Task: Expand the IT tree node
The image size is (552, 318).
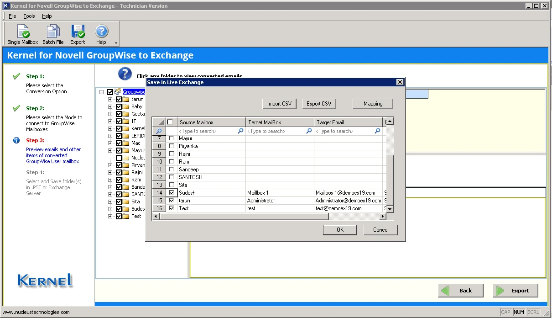Action: pos(110,121)
